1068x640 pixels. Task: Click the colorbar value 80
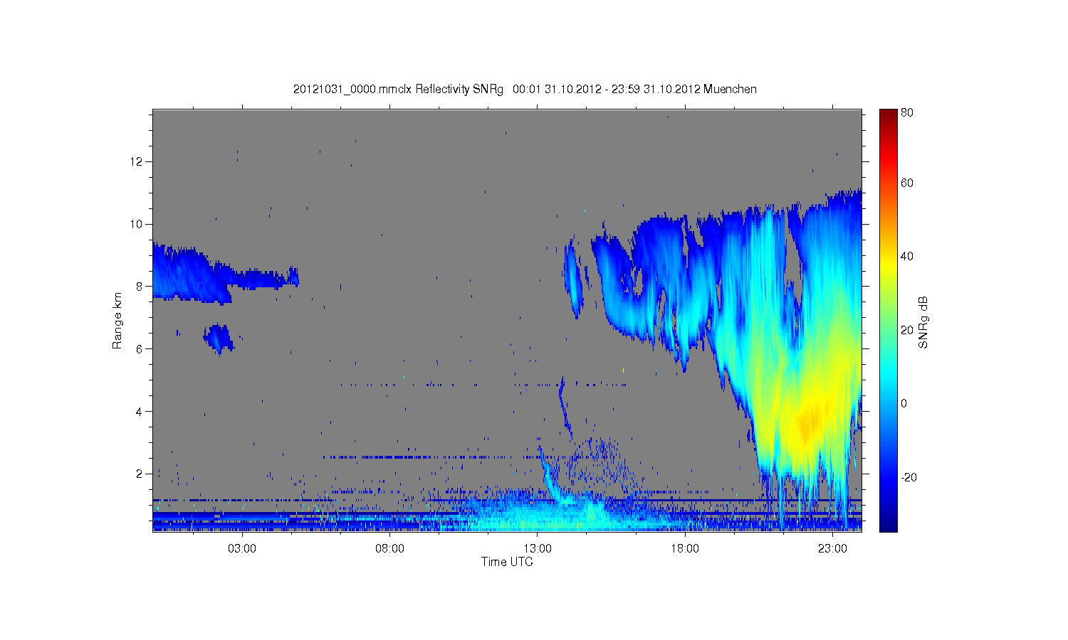[907, 112]
